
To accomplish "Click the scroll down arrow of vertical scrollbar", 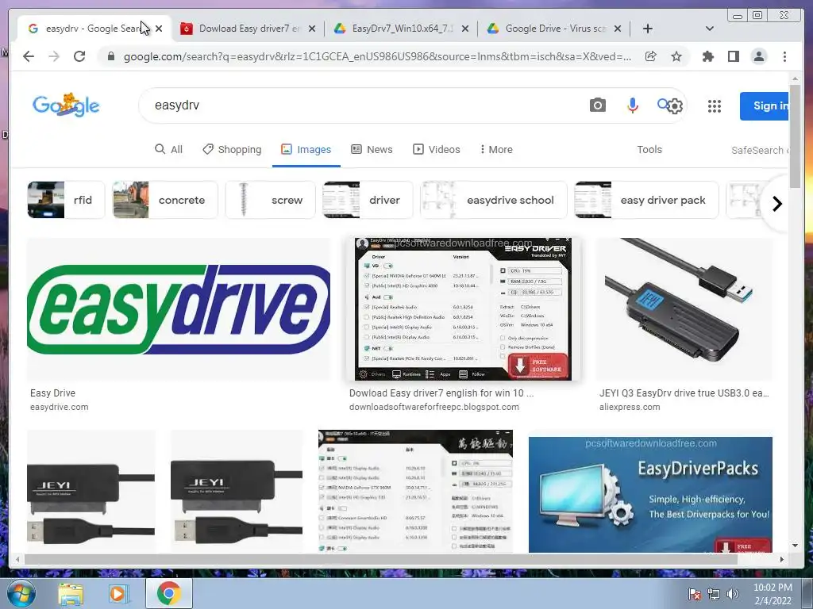I will point(795,546).
